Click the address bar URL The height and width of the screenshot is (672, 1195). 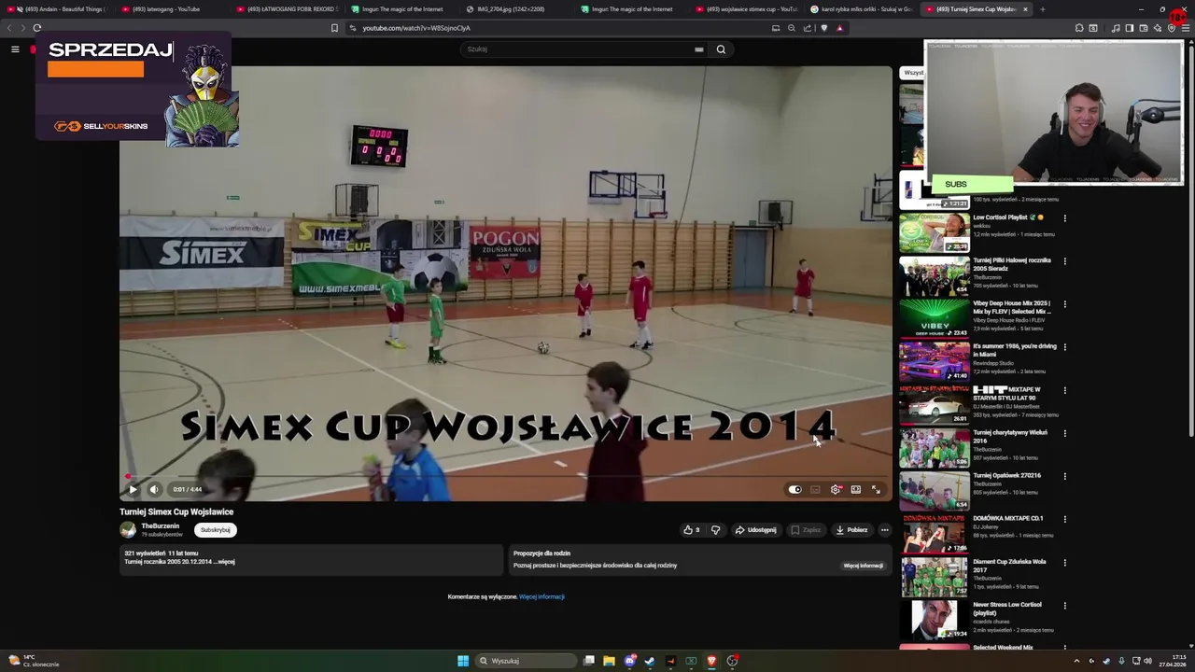point(416,28)
